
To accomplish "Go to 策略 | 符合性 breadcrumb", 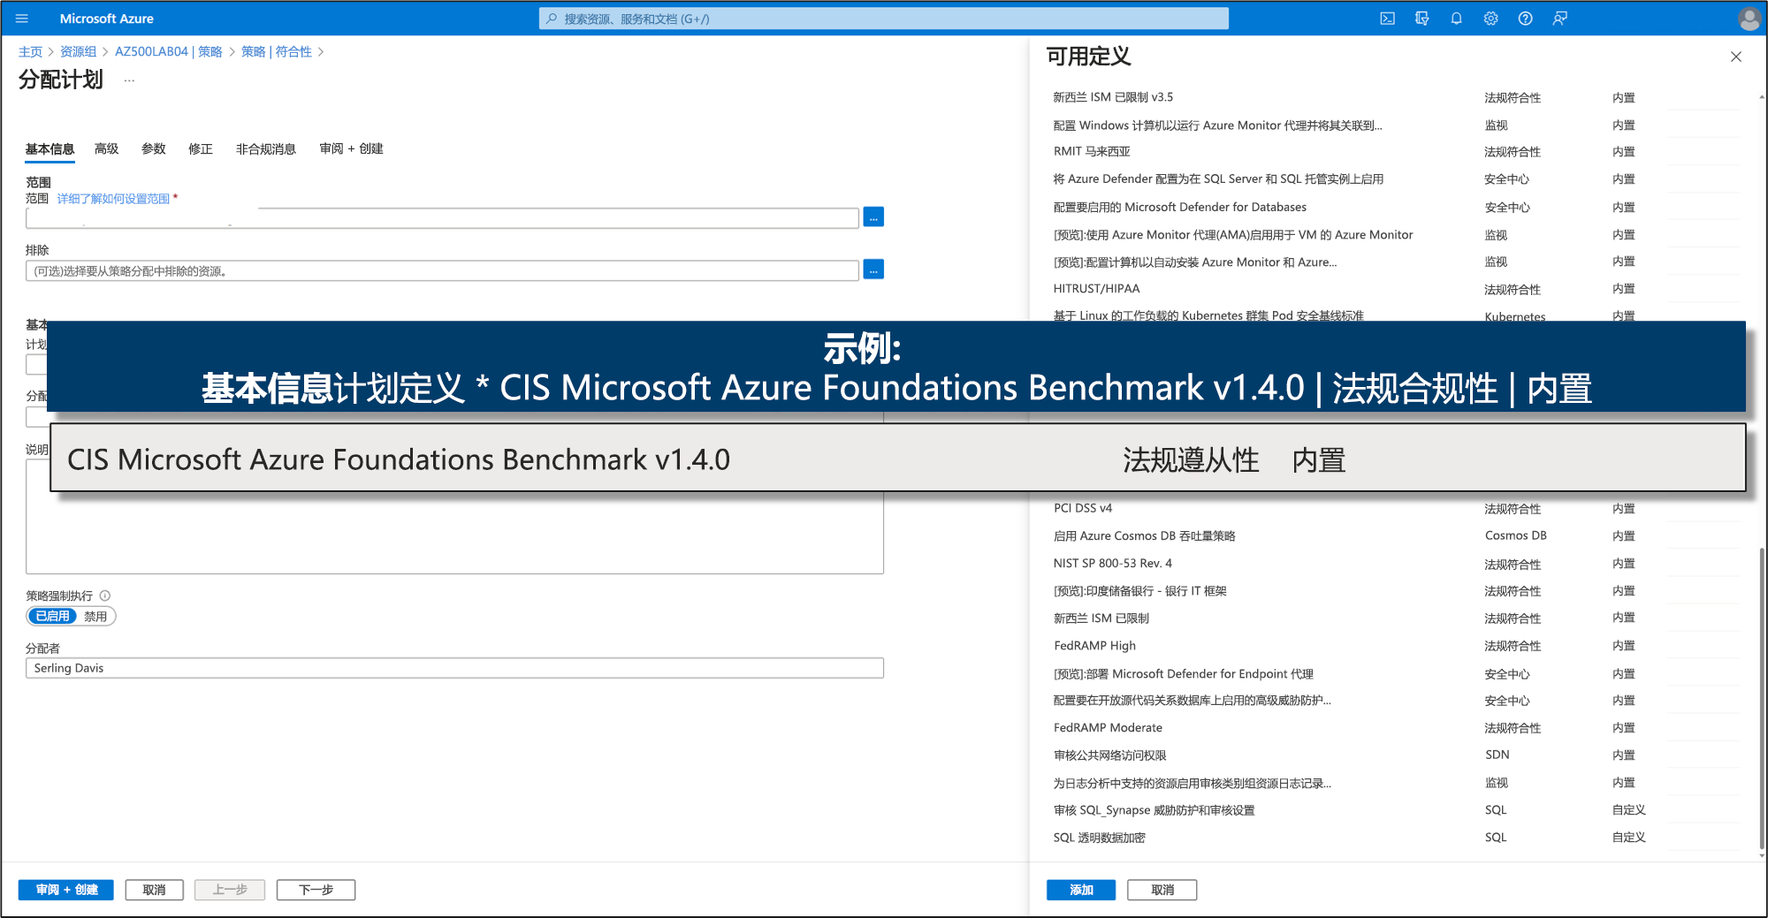I will [277, 52].
